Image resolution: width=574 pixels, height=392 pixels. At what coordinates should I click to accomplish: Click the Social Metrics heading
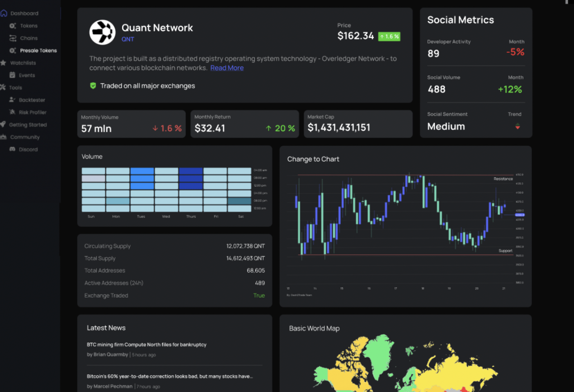(x=461, y=20)
